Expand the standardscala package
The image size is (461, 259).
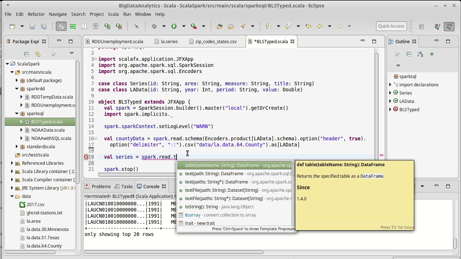point(17,147)
